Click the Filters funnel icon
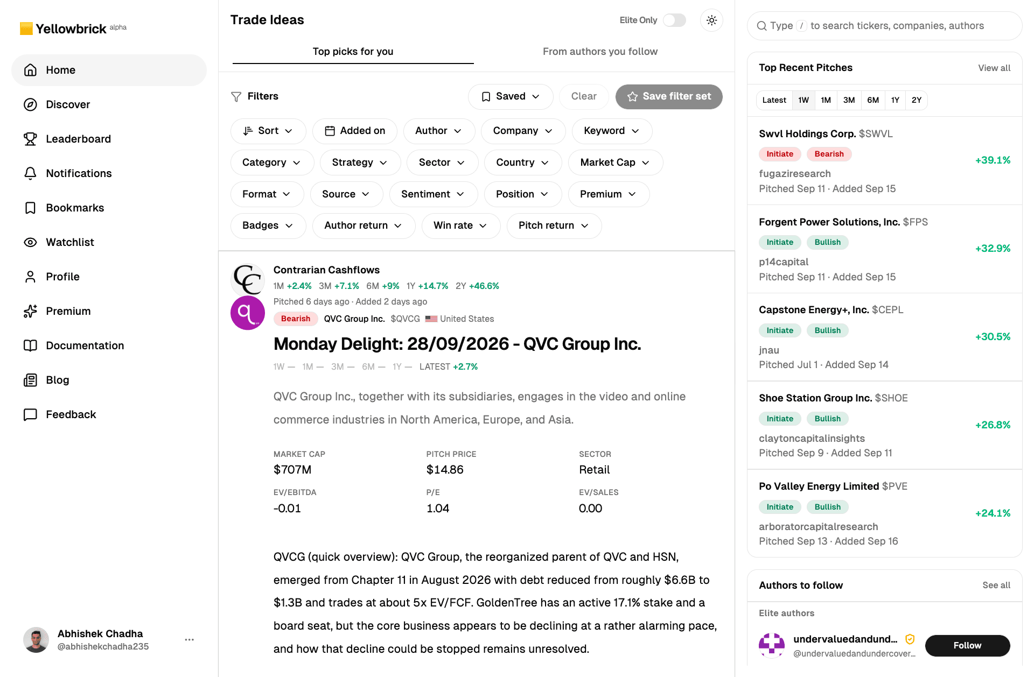This screenshot has width=1034, height=677. [x=236, y=96]
